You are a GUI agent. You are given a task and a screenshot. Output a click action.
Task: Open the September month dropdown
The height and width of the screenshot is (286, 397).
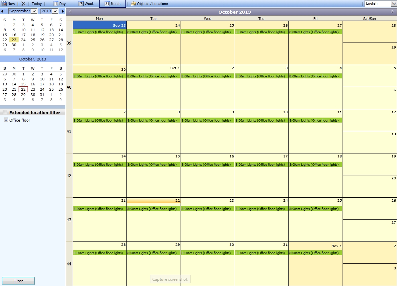[34, 11]
